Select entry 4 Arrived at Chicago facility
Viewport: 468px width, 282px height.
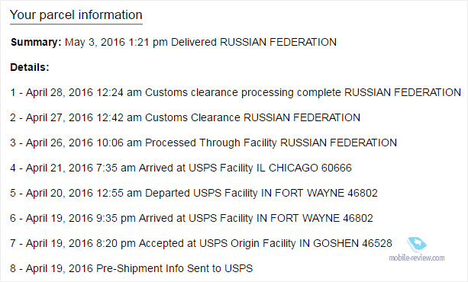(x=181, y=168)
